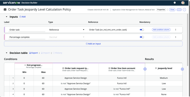Toggle Mandatory switch for Percentage complete
This screenshot has height=97, width=190.
click(x=142, y=37)
